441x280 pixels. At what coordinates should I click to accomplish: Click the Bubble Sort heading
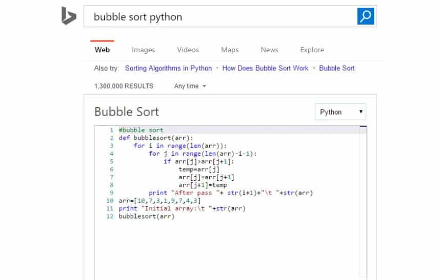click(x=127, y=112)
